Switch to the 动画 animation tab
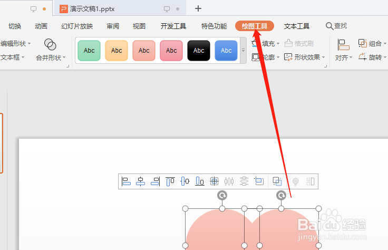 (41, 26)
